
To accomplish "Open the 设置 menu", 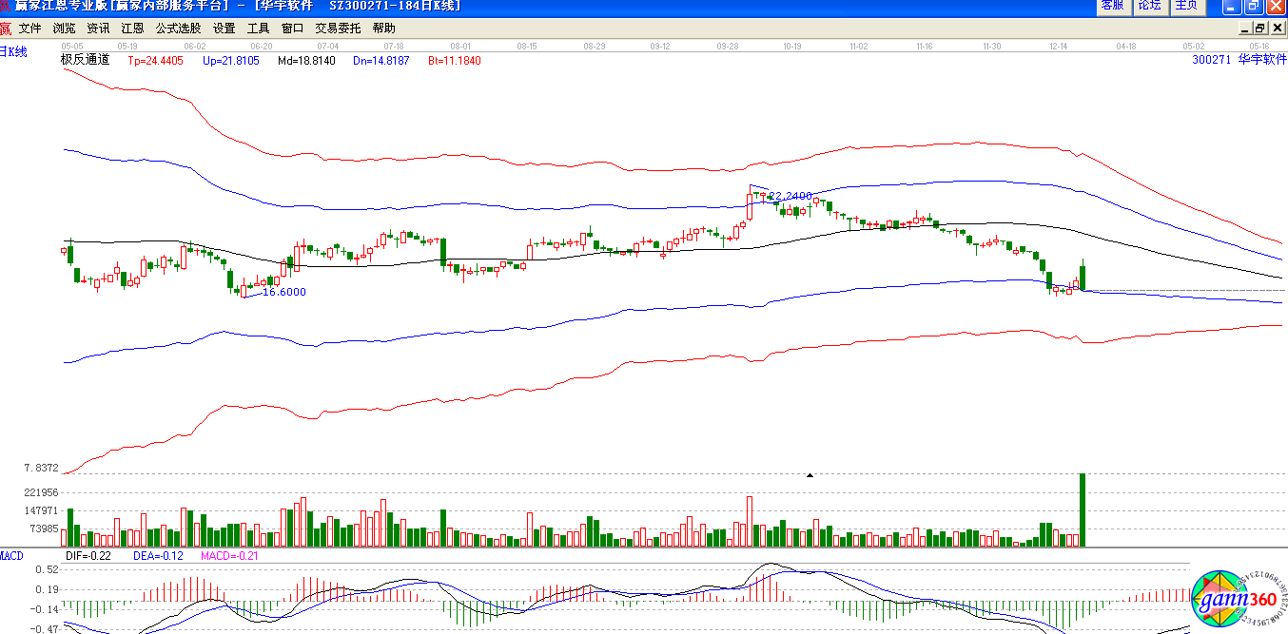I will pyautogui.click(x=224, y=29).
